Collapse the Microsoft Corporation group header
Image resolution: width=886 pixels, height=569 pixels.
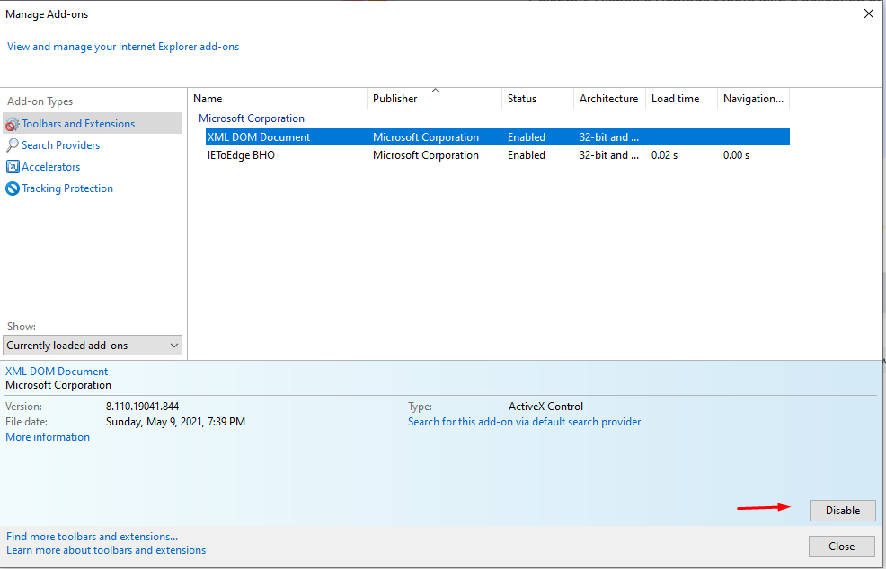pyautogui.click(x=252, y=118)
